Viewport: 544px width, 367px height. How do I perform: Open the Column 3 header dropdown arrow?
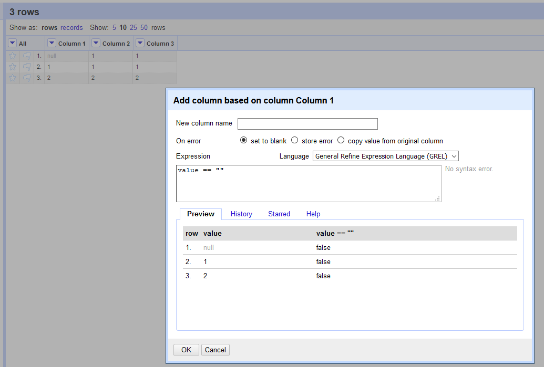coord(140,43)
